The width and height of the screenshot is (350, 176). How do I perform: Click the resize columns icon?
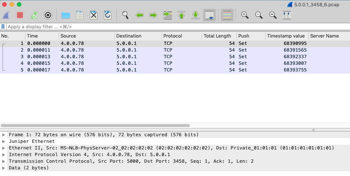(287, 15)
